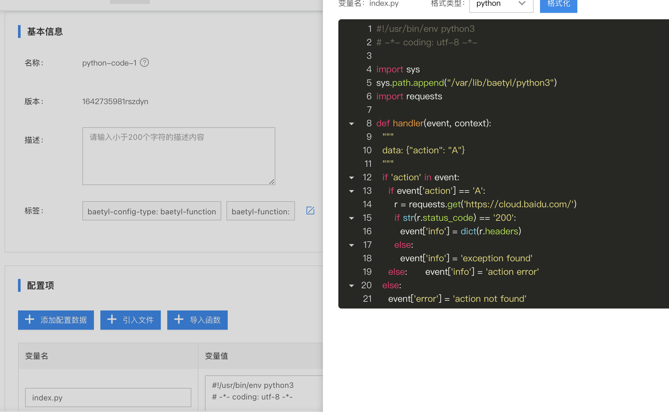Screen dimensions: 669x412
Task: Click the 添加配置数据 button
Action: tap(56, 320)
